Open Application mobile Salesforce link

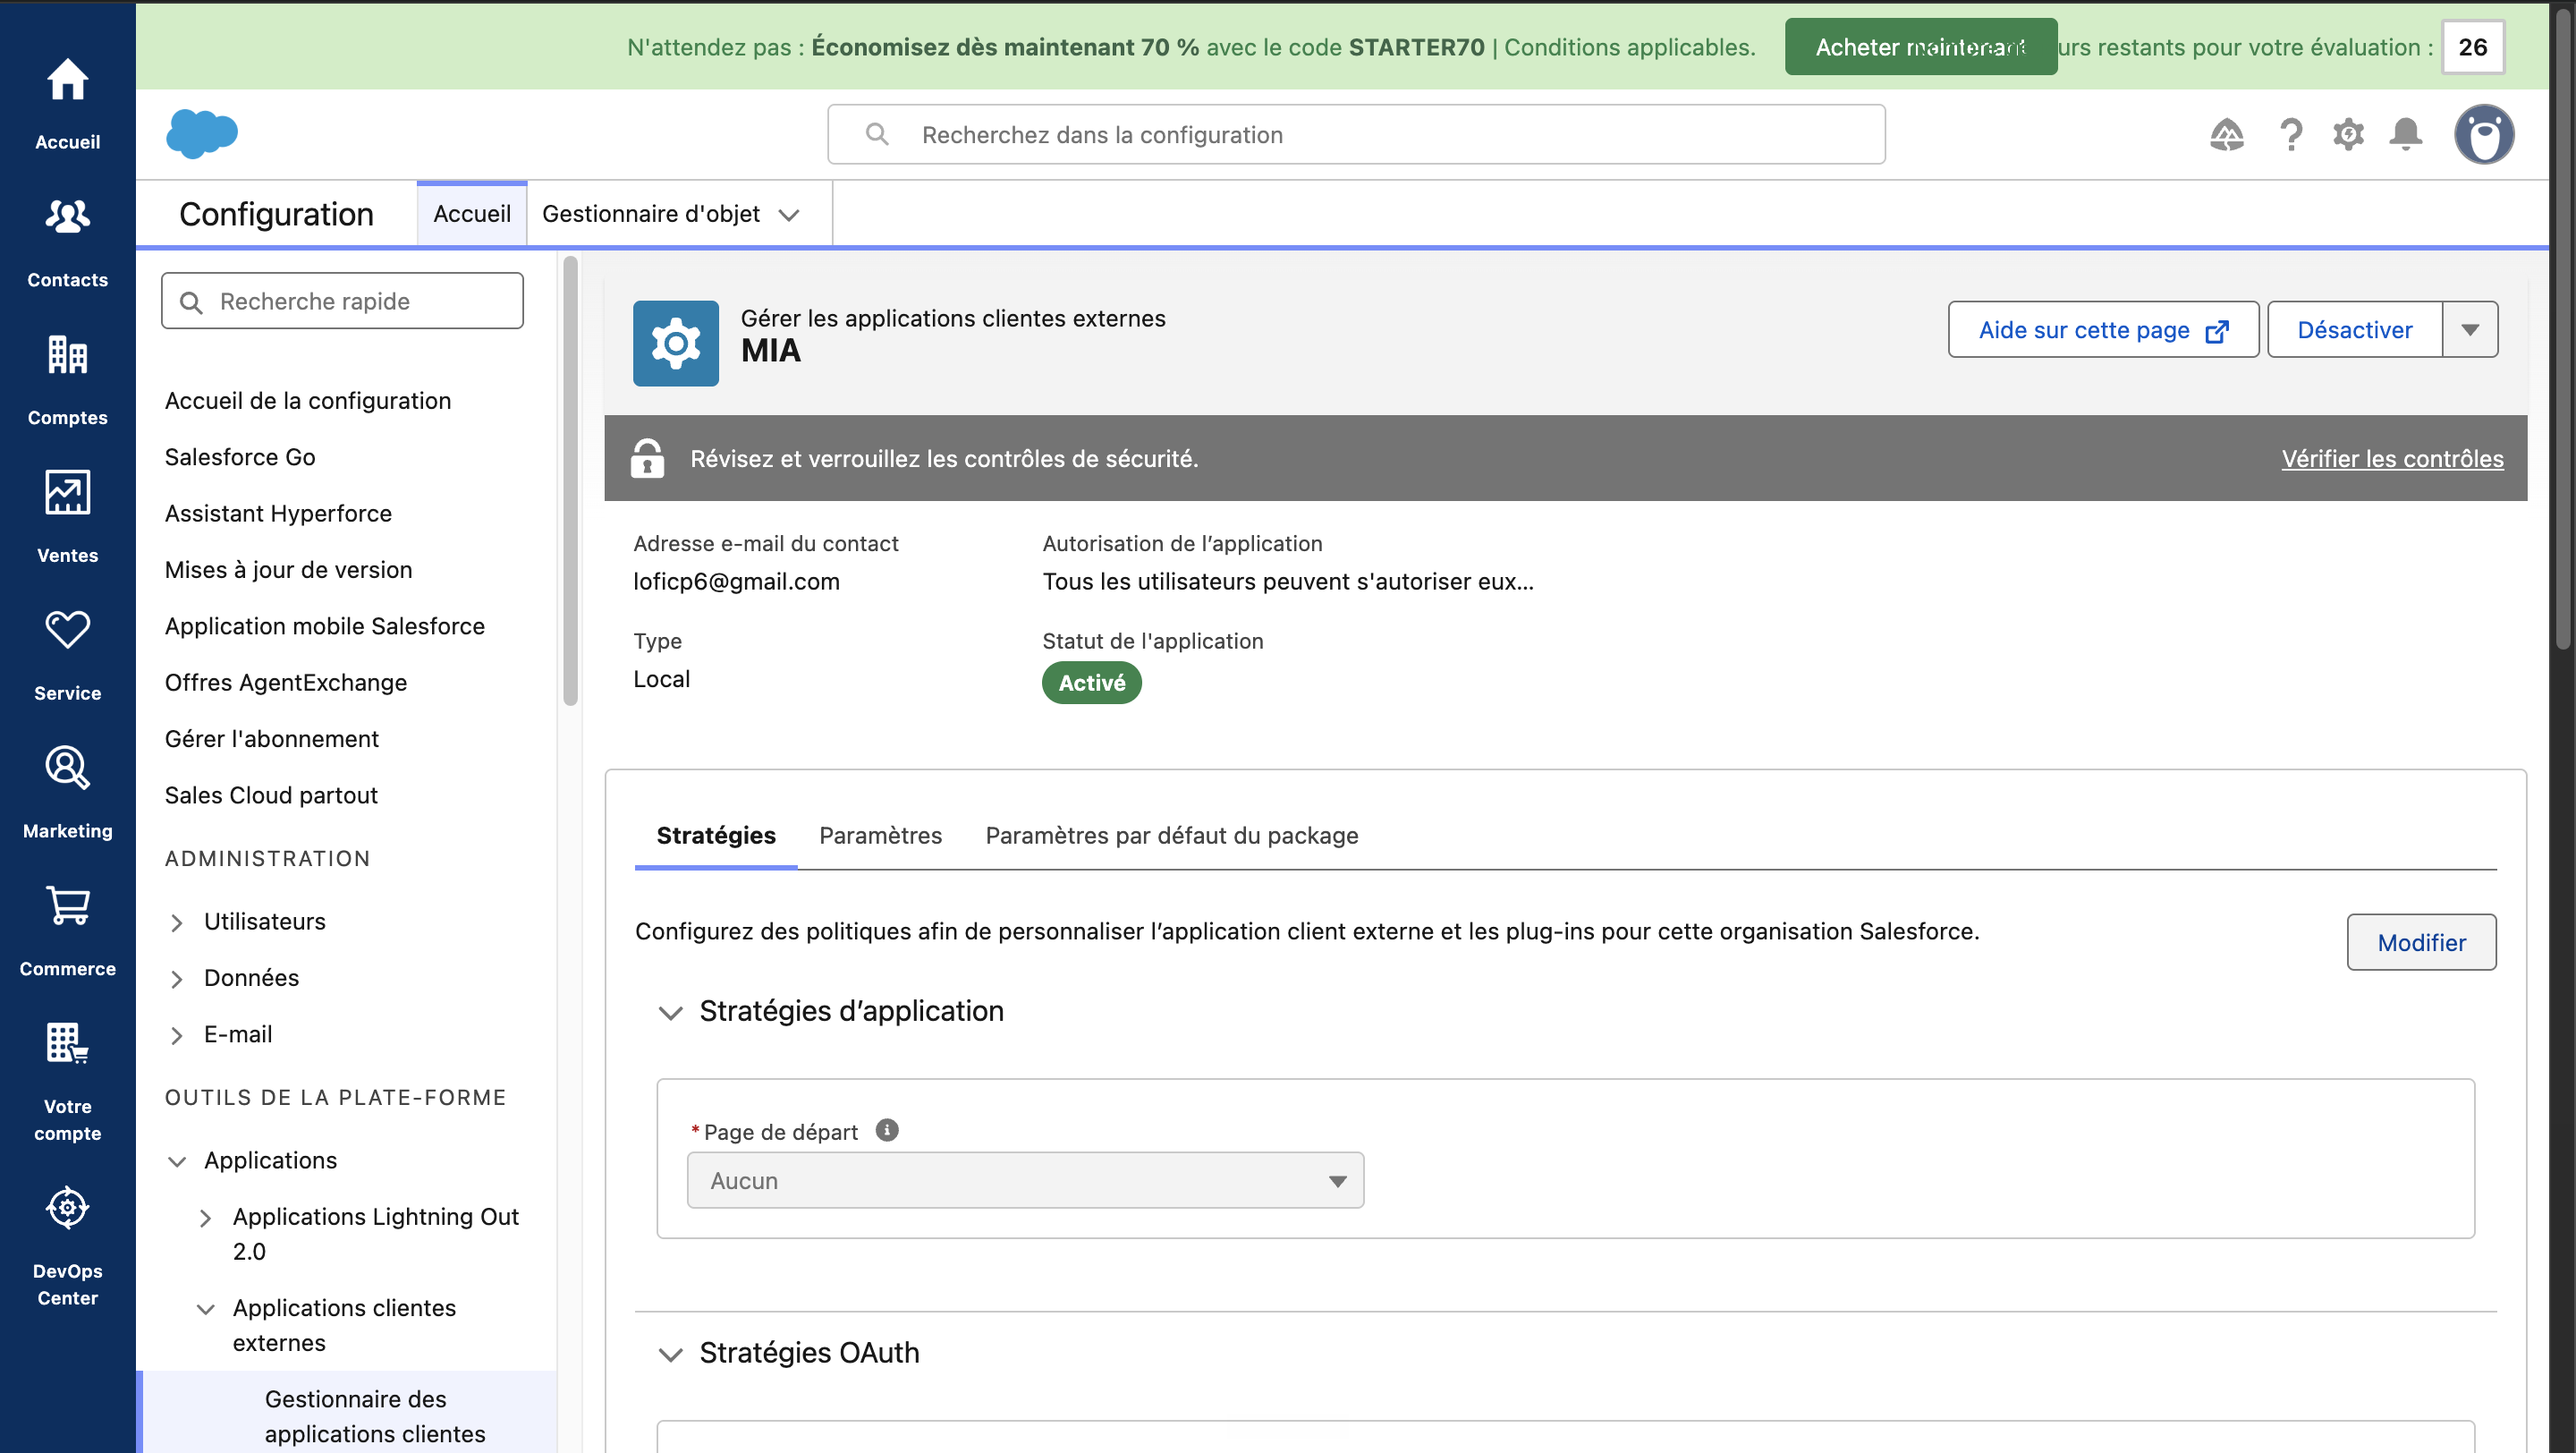pyautogui.click(x=324, y=626)
